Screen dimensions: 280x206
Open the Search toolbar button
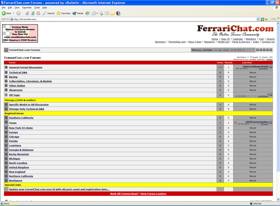coord(49,13)
